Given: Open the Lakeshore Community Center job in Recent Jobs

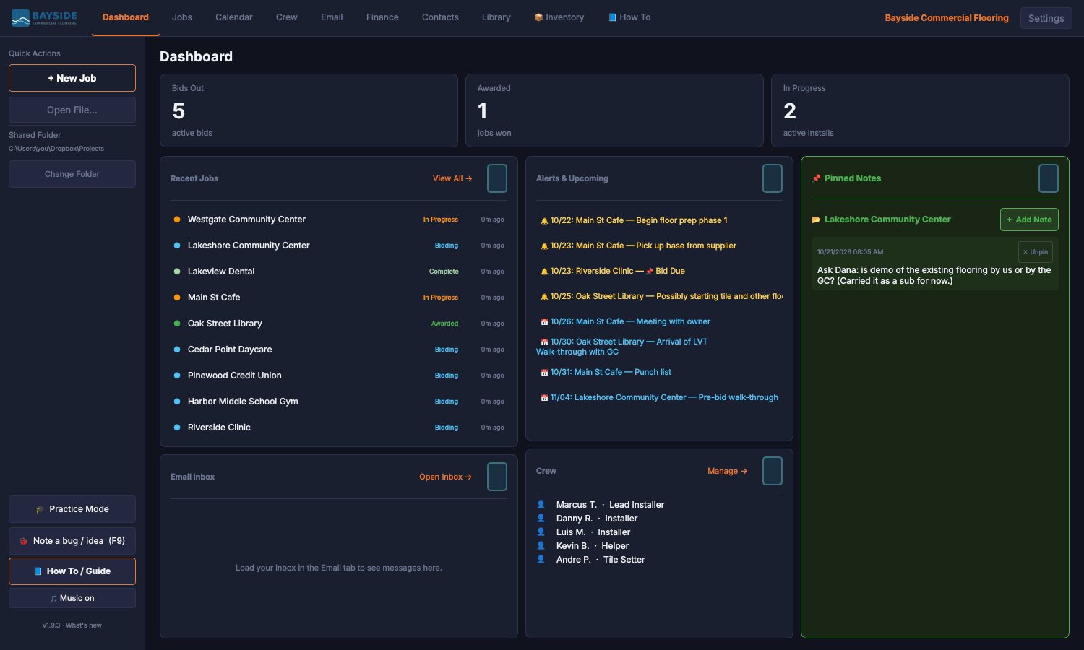Looking at the screenshot, I should (339, 246).
